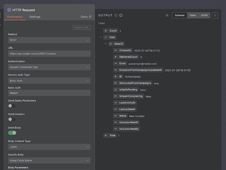This screenshot has height=170, width=226.
Task: Select the ExclusionFromCampaignsUpdatedAt field pill
Action: point(138,70)
